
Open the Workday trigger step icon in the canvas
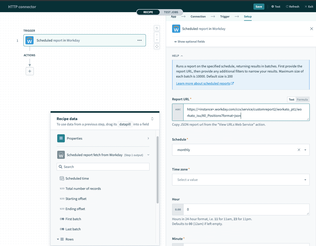pyautogui.click(x=29, y=40)
